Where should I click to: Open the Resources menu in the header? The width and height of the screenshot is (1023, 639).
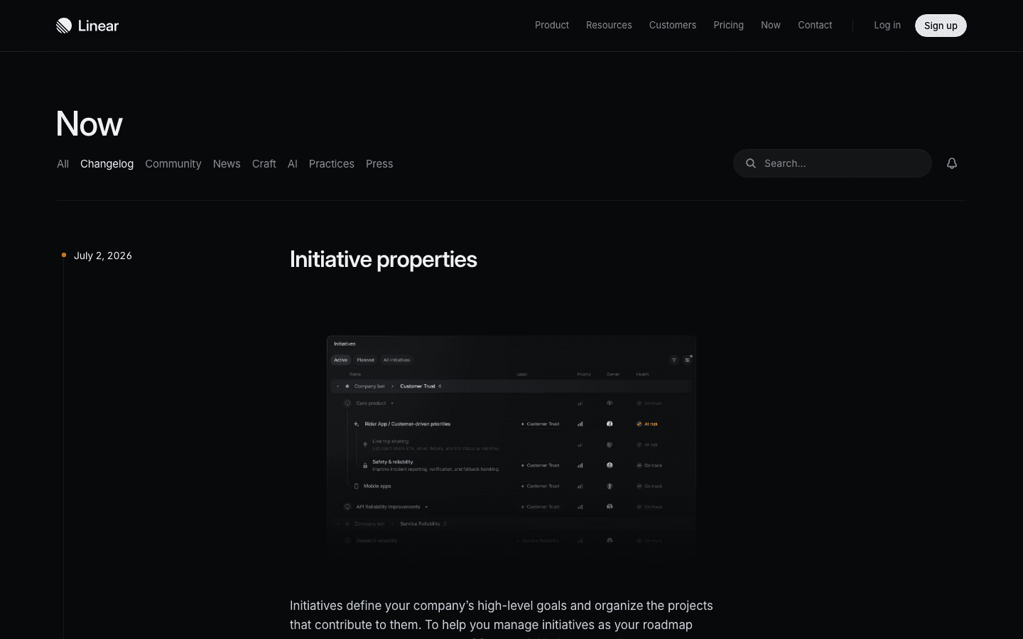[x=609, y=25]
